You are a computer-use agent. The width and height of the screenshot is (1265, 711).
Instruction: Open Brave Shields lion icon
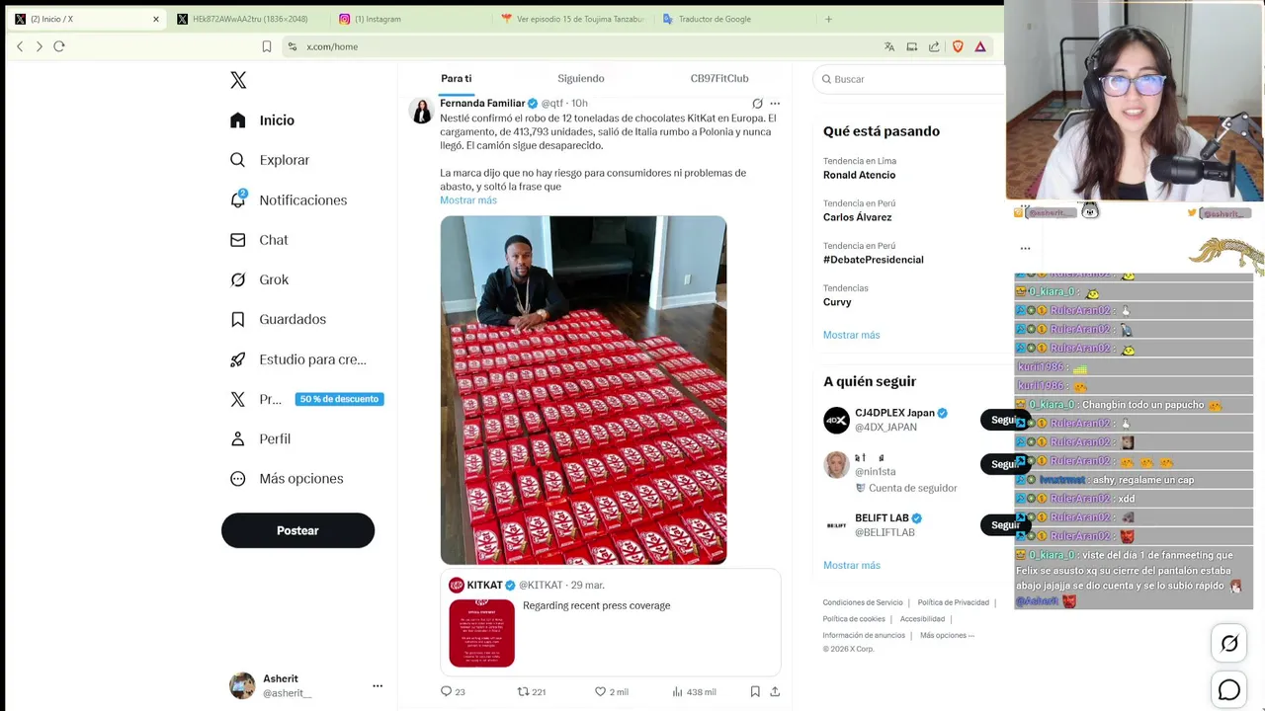click(x=958, y=46)
